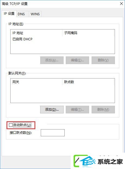Enable the 自动跃点(U) checkbox
This screenshot has width=125, height=169.
tap(11, 125)
